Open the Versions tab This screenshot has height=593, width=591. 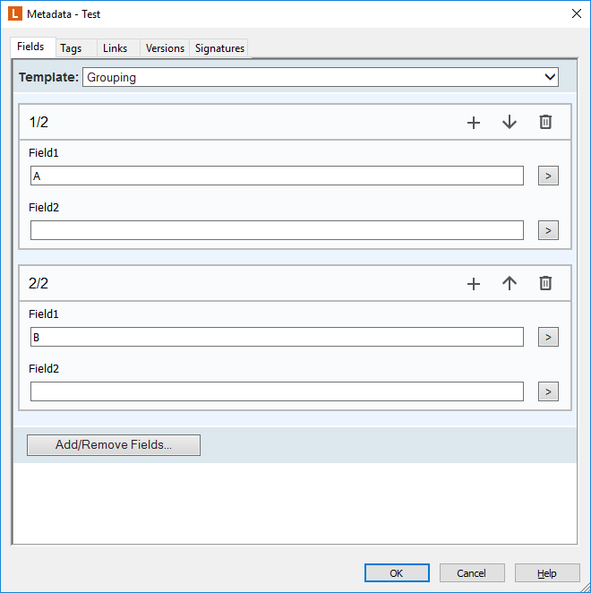pyautogui.click(x=165, y=48)
